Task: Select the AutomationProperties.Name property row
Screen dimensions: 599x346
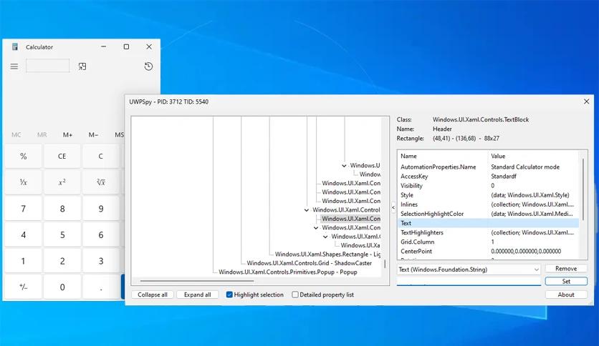Action: [489, 167]
